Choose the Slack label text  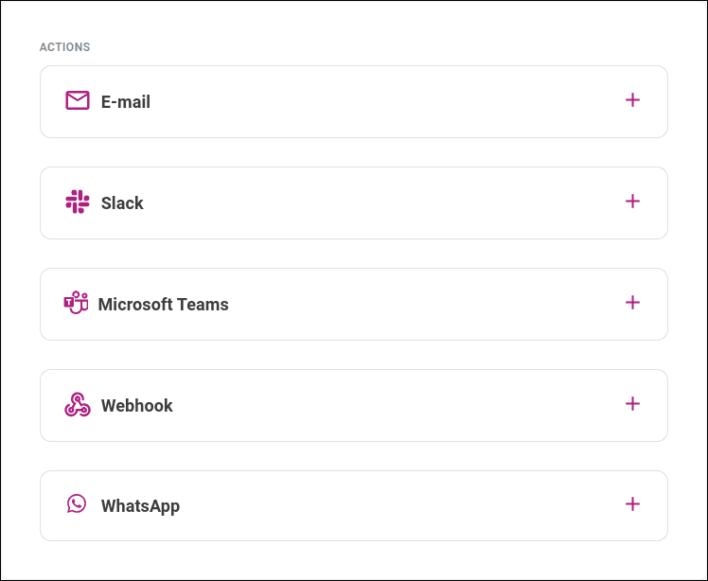point(122,203)
